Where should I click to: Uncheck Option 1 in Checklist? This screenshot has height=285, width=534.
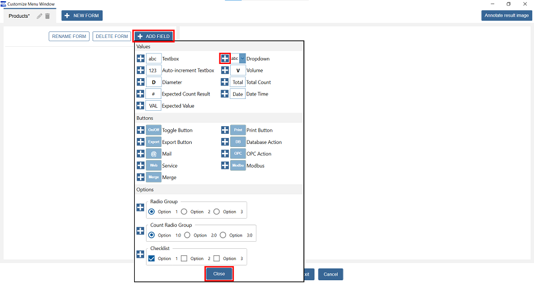pyautogui.click(x=151, y=258)
